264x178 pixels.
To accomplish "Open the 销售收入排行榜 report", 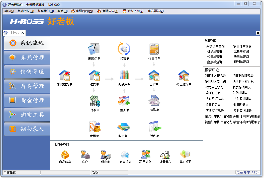I will (243, 81).
